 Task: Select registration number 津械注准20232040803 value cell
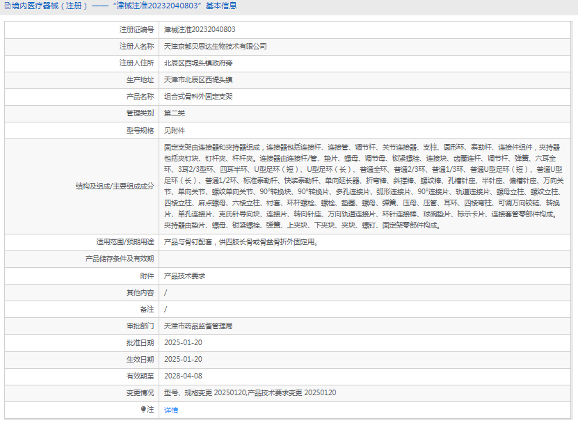coord(365,29)
